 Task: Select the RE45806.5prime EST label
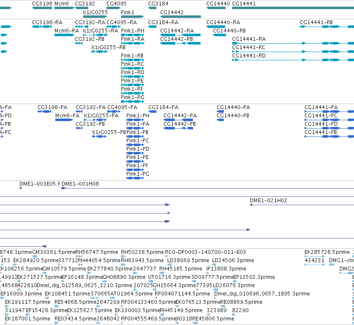pyautogui.click(x=213, y=318)
